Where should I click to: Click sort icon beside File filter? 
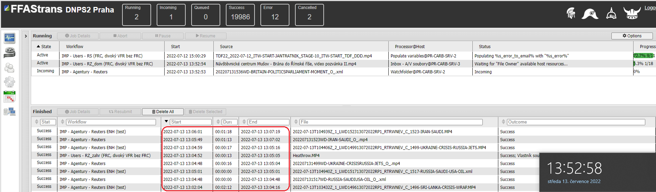296,122
